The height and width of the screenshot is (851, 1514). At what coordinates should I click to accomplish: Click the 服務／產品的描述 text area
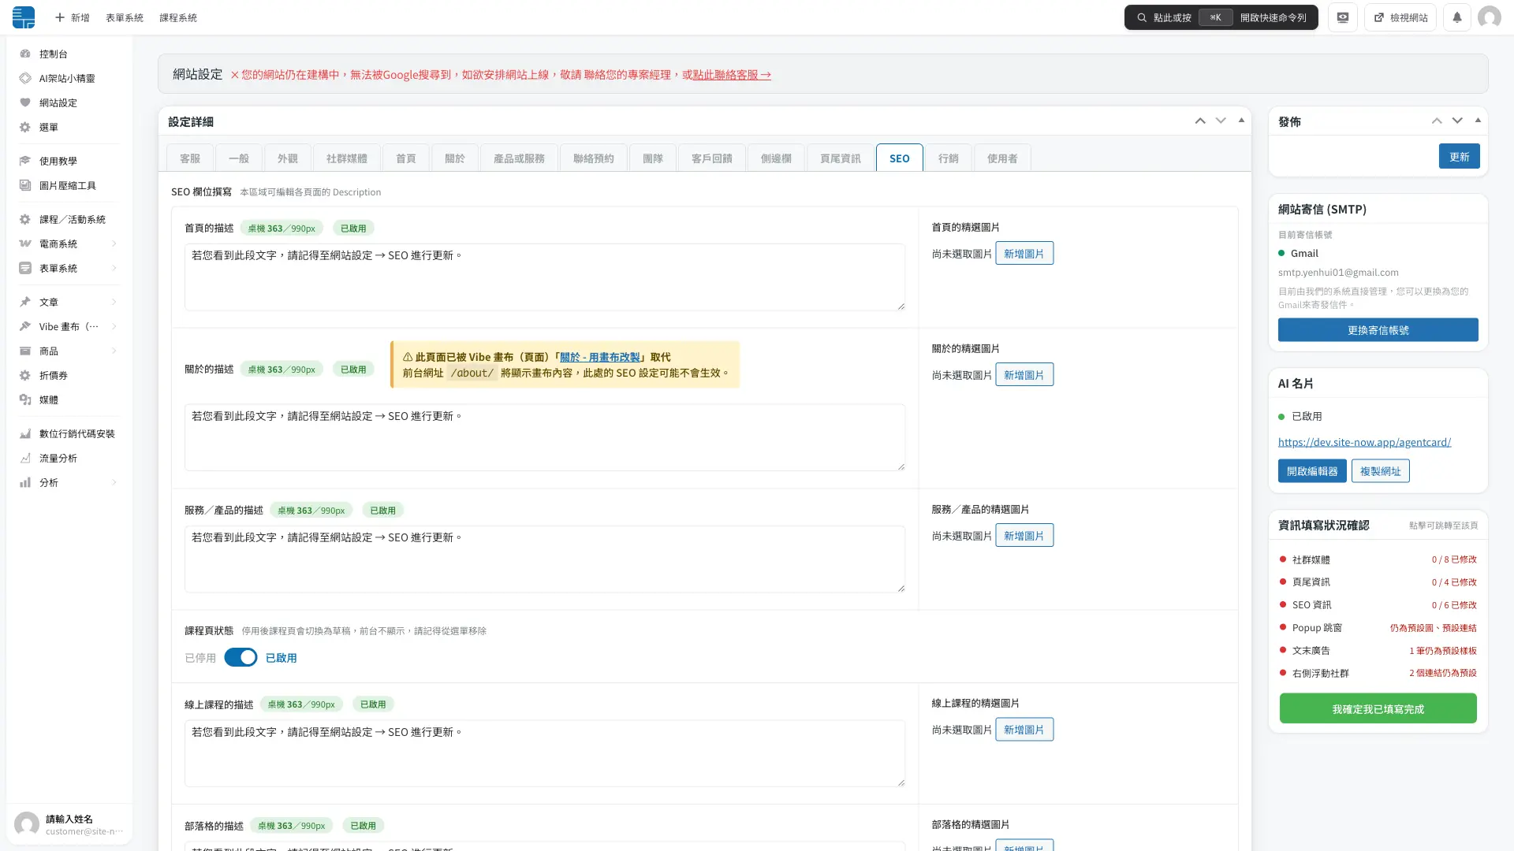coord(545,559)
